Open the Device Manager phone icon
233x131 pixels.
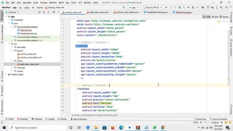[217, 7]
